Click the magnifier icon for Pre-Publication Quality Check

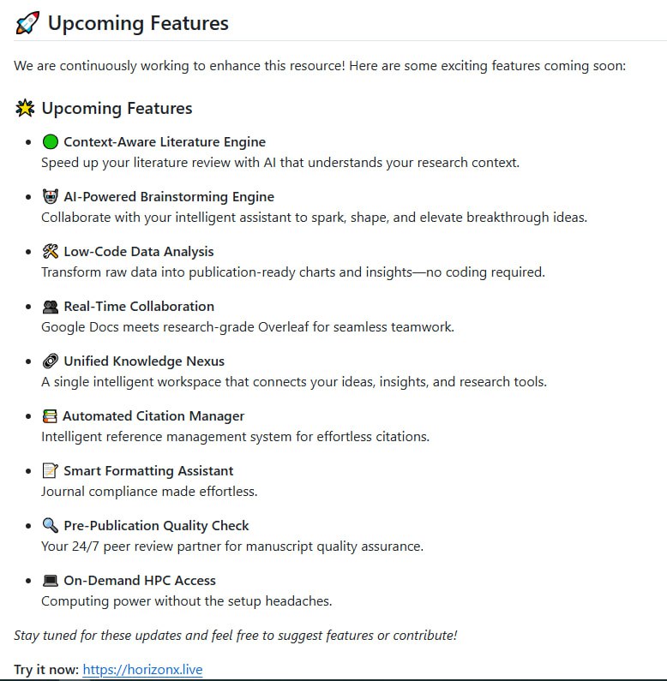(50, 526)
